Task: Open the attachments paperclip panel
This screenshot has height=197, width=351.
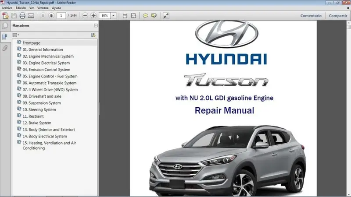Action: pos(5,48)
